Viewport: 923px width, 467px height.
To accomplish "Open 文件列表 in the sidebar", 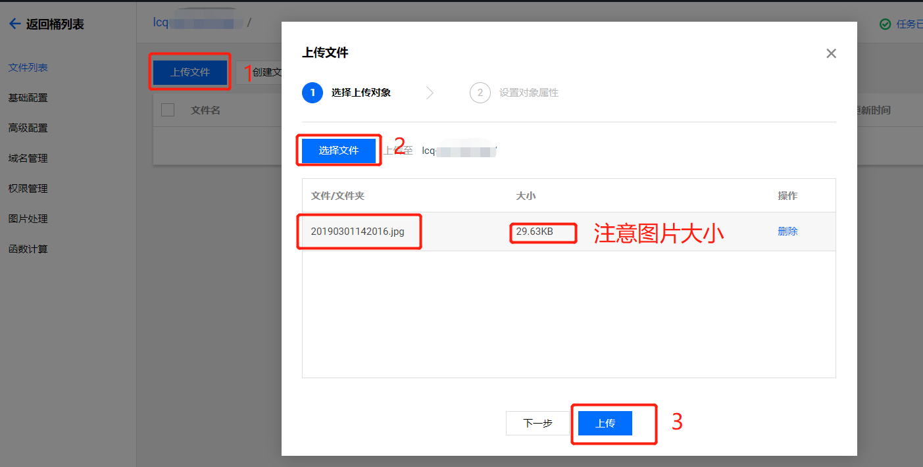I will tap(26, 66).
